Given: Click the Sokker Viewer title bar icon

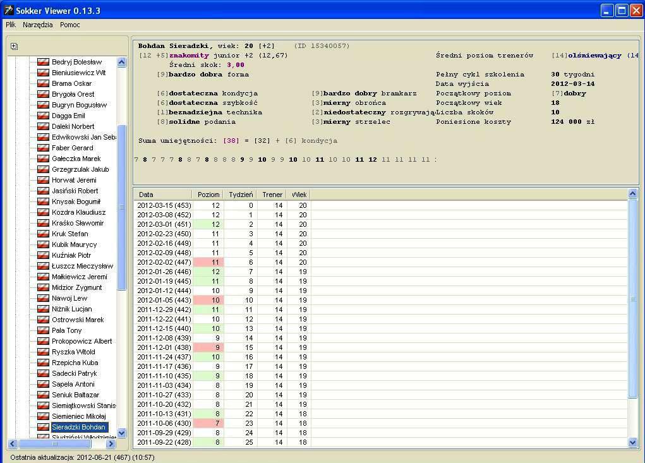Looking at the screenshot, I should 8,10.
